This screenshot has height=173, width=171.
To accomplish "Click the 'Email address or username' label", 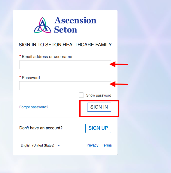I will tap(47, 57).
